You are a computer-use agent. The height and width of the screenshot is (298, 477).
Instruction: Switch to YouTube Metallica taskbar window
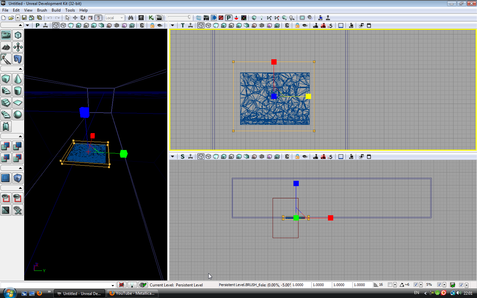point(132,293)
